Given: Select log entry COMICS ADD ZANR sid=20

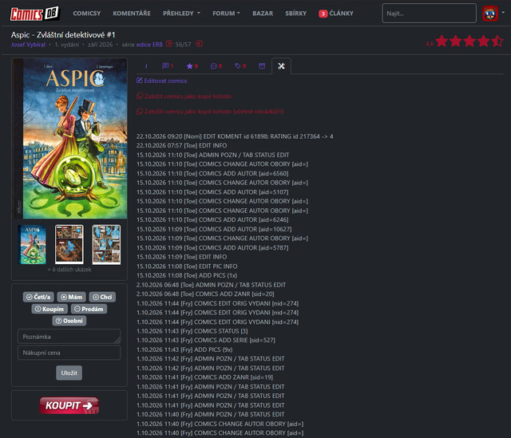Looking at the screenshot, I should [205, 294].
